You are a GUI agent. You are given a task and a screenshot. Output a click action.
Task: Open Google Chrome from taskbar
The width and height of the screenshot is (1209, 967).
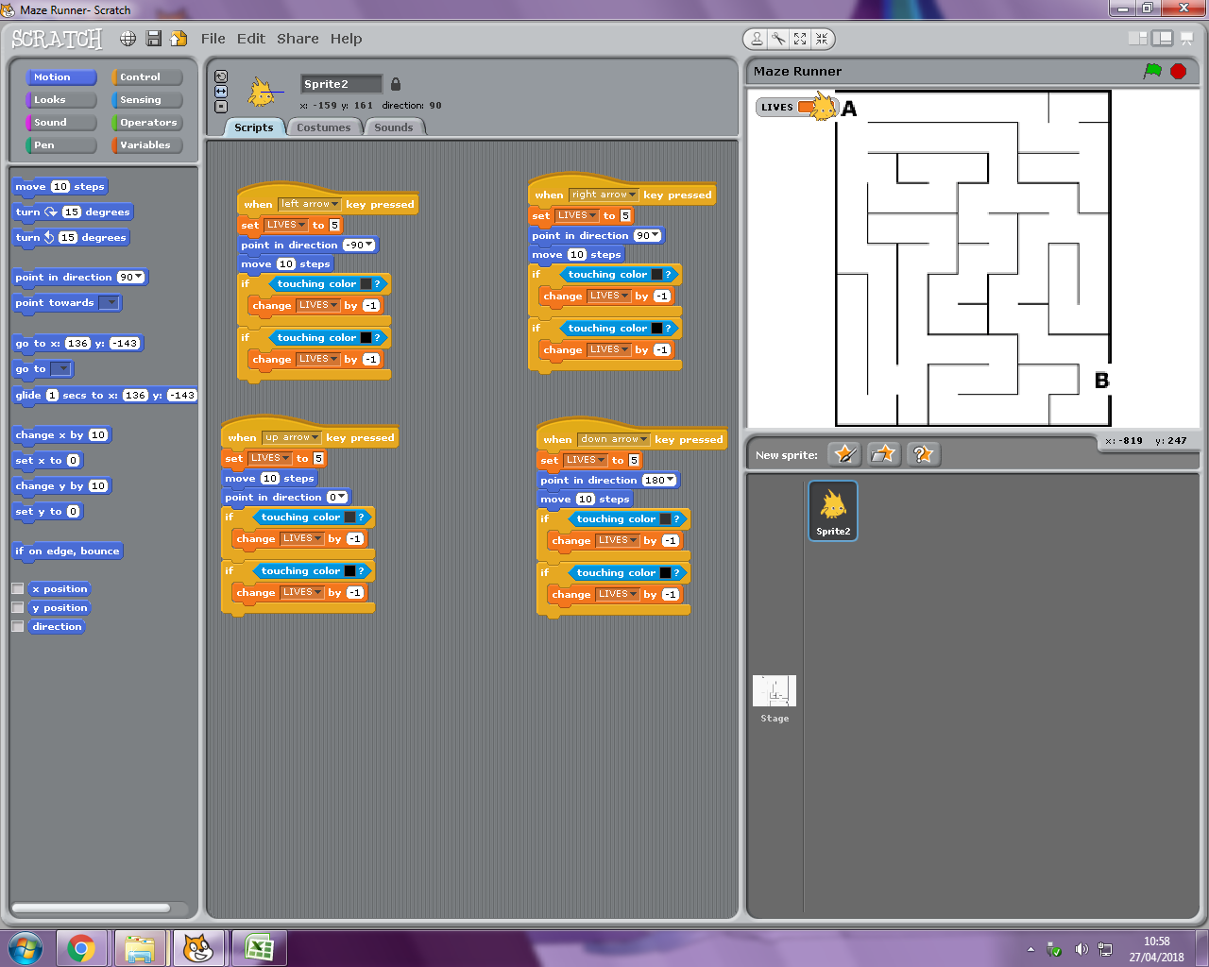pos(81,948)
